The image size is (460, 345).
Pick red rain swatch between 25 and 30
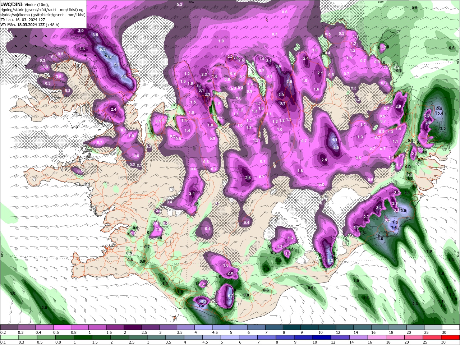click(432, 337)
